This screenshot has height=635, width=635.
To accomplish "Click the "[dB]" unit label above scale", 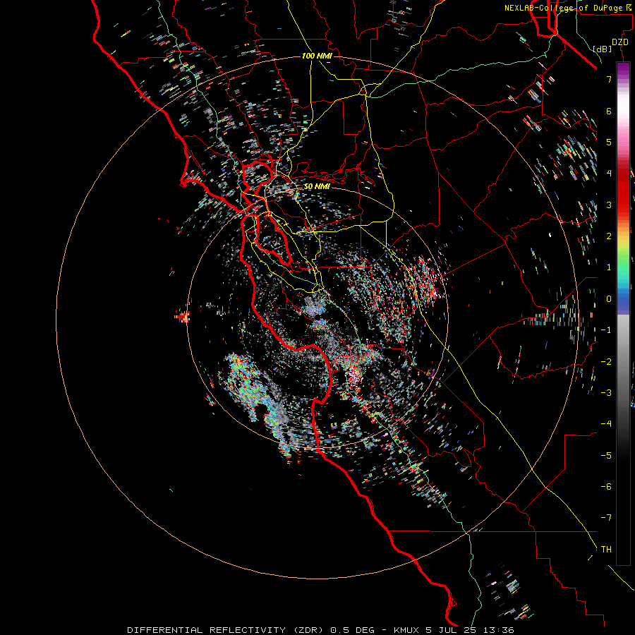I will (603, 49).
